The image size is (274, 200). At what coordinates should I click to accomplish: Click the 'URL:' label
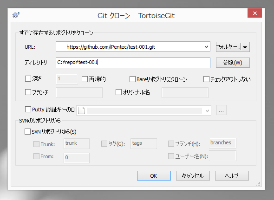tap(30, 47)
